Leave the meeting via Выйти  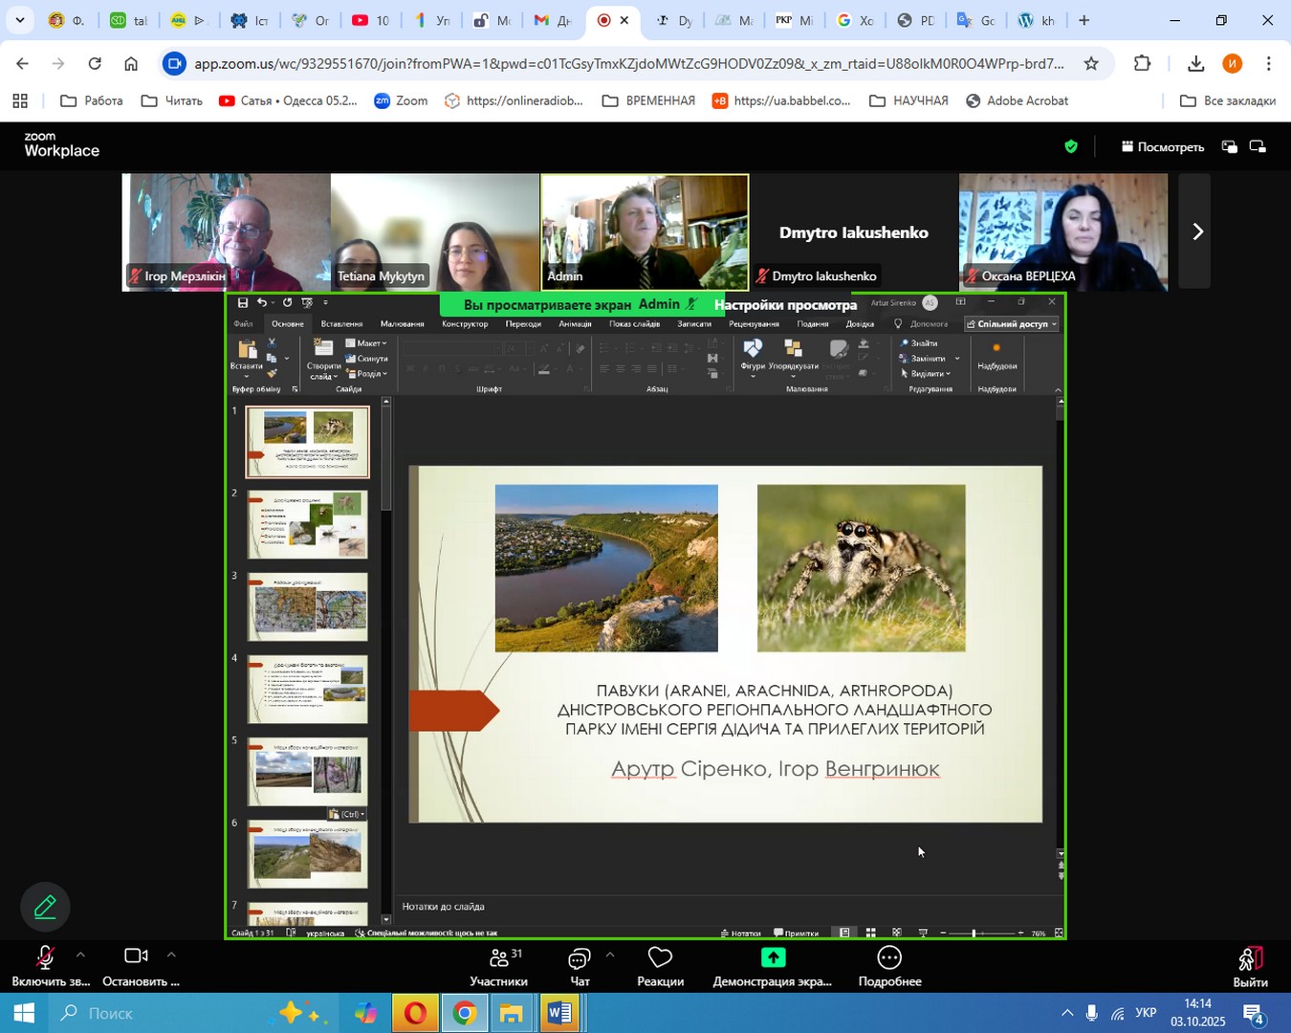tap(1250, 966)
